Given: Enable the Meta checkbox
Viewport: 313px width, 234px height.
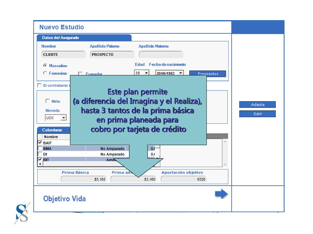Looking at the screenshot, I should point(47,101).
